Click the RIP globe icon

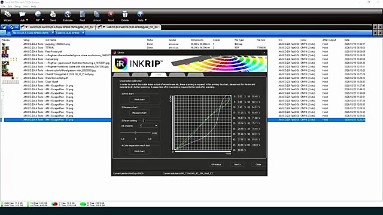(38, 14)
